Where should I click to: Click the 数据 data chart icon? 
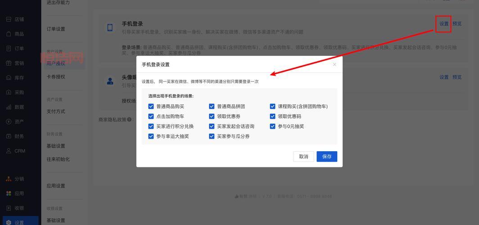(9, 107)
